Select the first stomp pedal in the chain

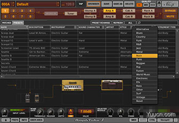(x=27, y=98)
